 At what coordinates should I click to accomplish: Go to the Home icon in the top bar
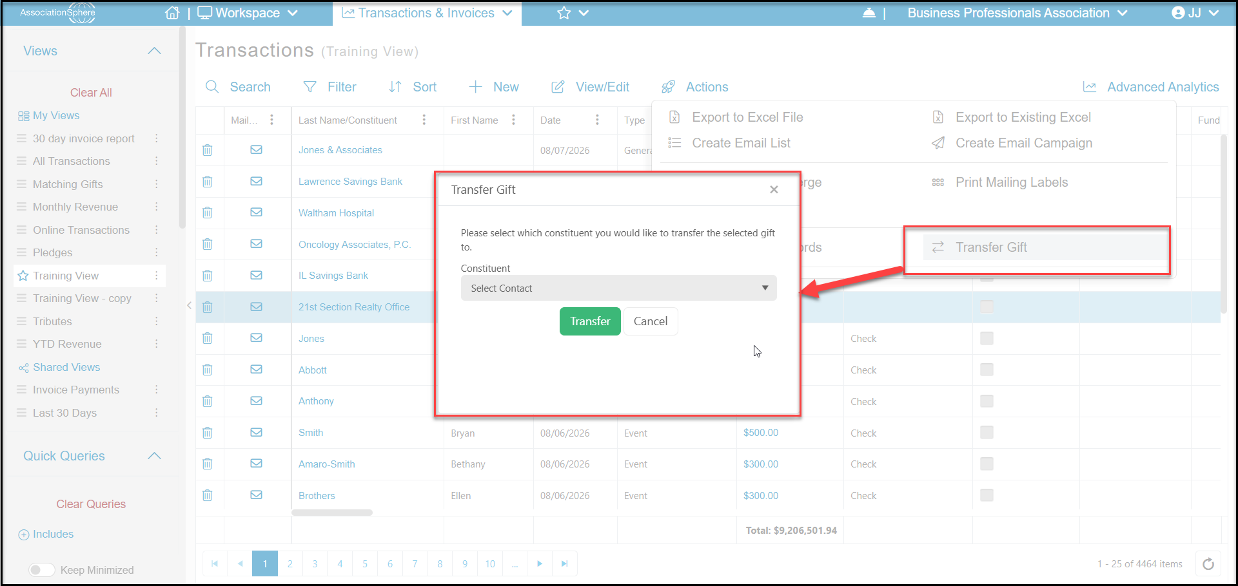click(172, 13)
